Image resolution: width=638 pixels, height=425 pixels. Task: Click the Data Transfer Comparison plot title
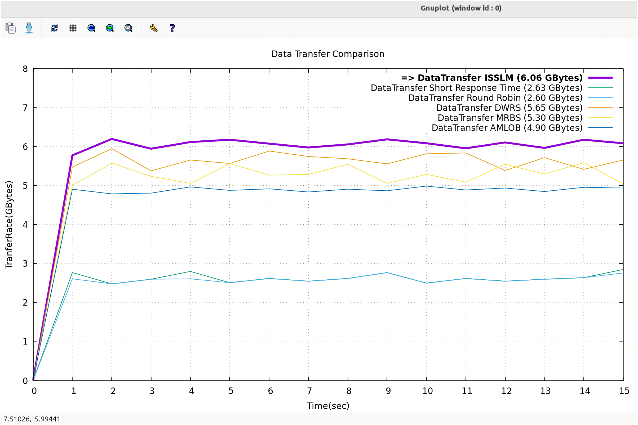point(327,54)
